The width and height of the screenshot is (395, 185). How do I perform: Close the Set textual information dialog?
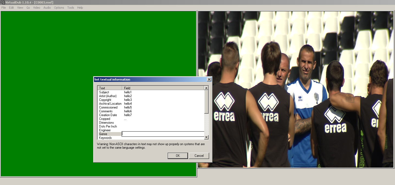[x=209, y=79]
